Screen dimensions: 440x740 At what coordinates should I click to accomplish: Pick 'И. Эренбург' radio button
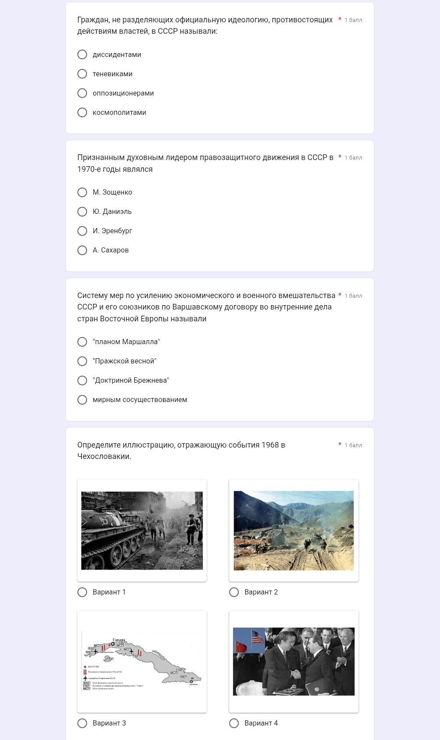(x=82, y=231)
